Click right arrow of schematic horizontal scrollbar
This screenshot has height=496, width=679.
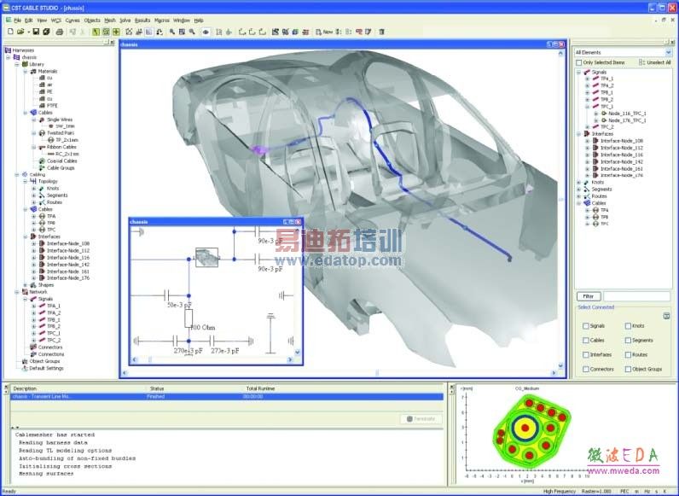pos(290,359)
